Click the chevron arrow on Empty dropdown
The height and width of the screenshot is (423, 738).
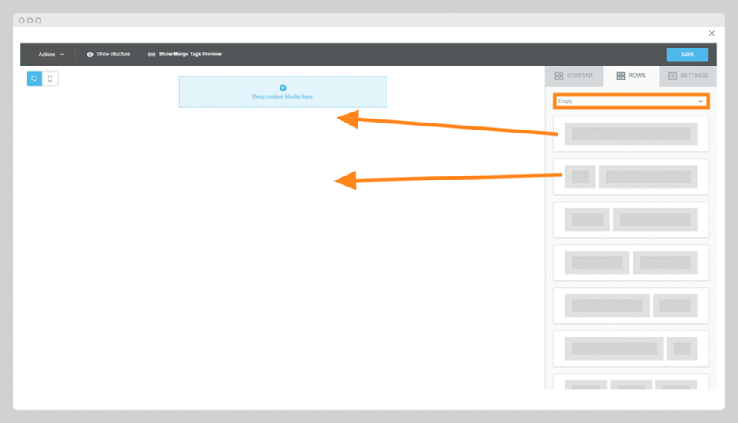pos(701,101)
